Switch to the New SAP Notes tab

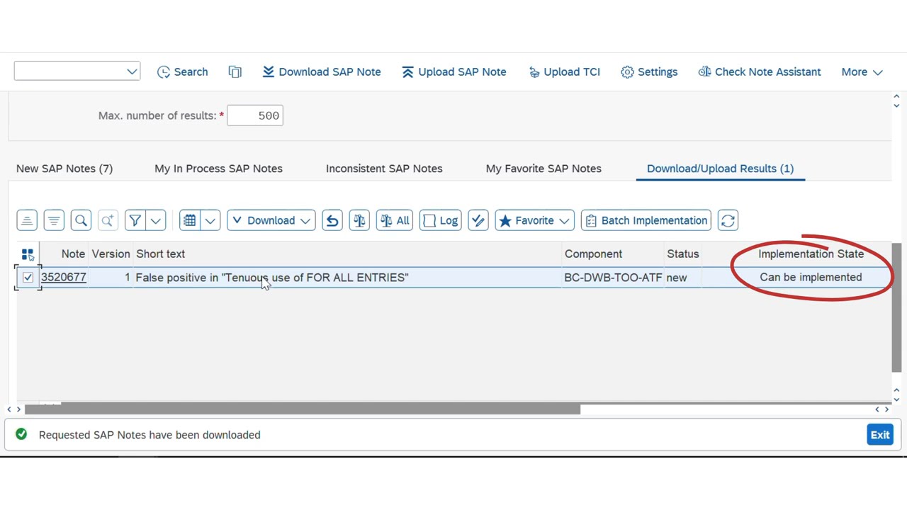click(x=64, y=169)
